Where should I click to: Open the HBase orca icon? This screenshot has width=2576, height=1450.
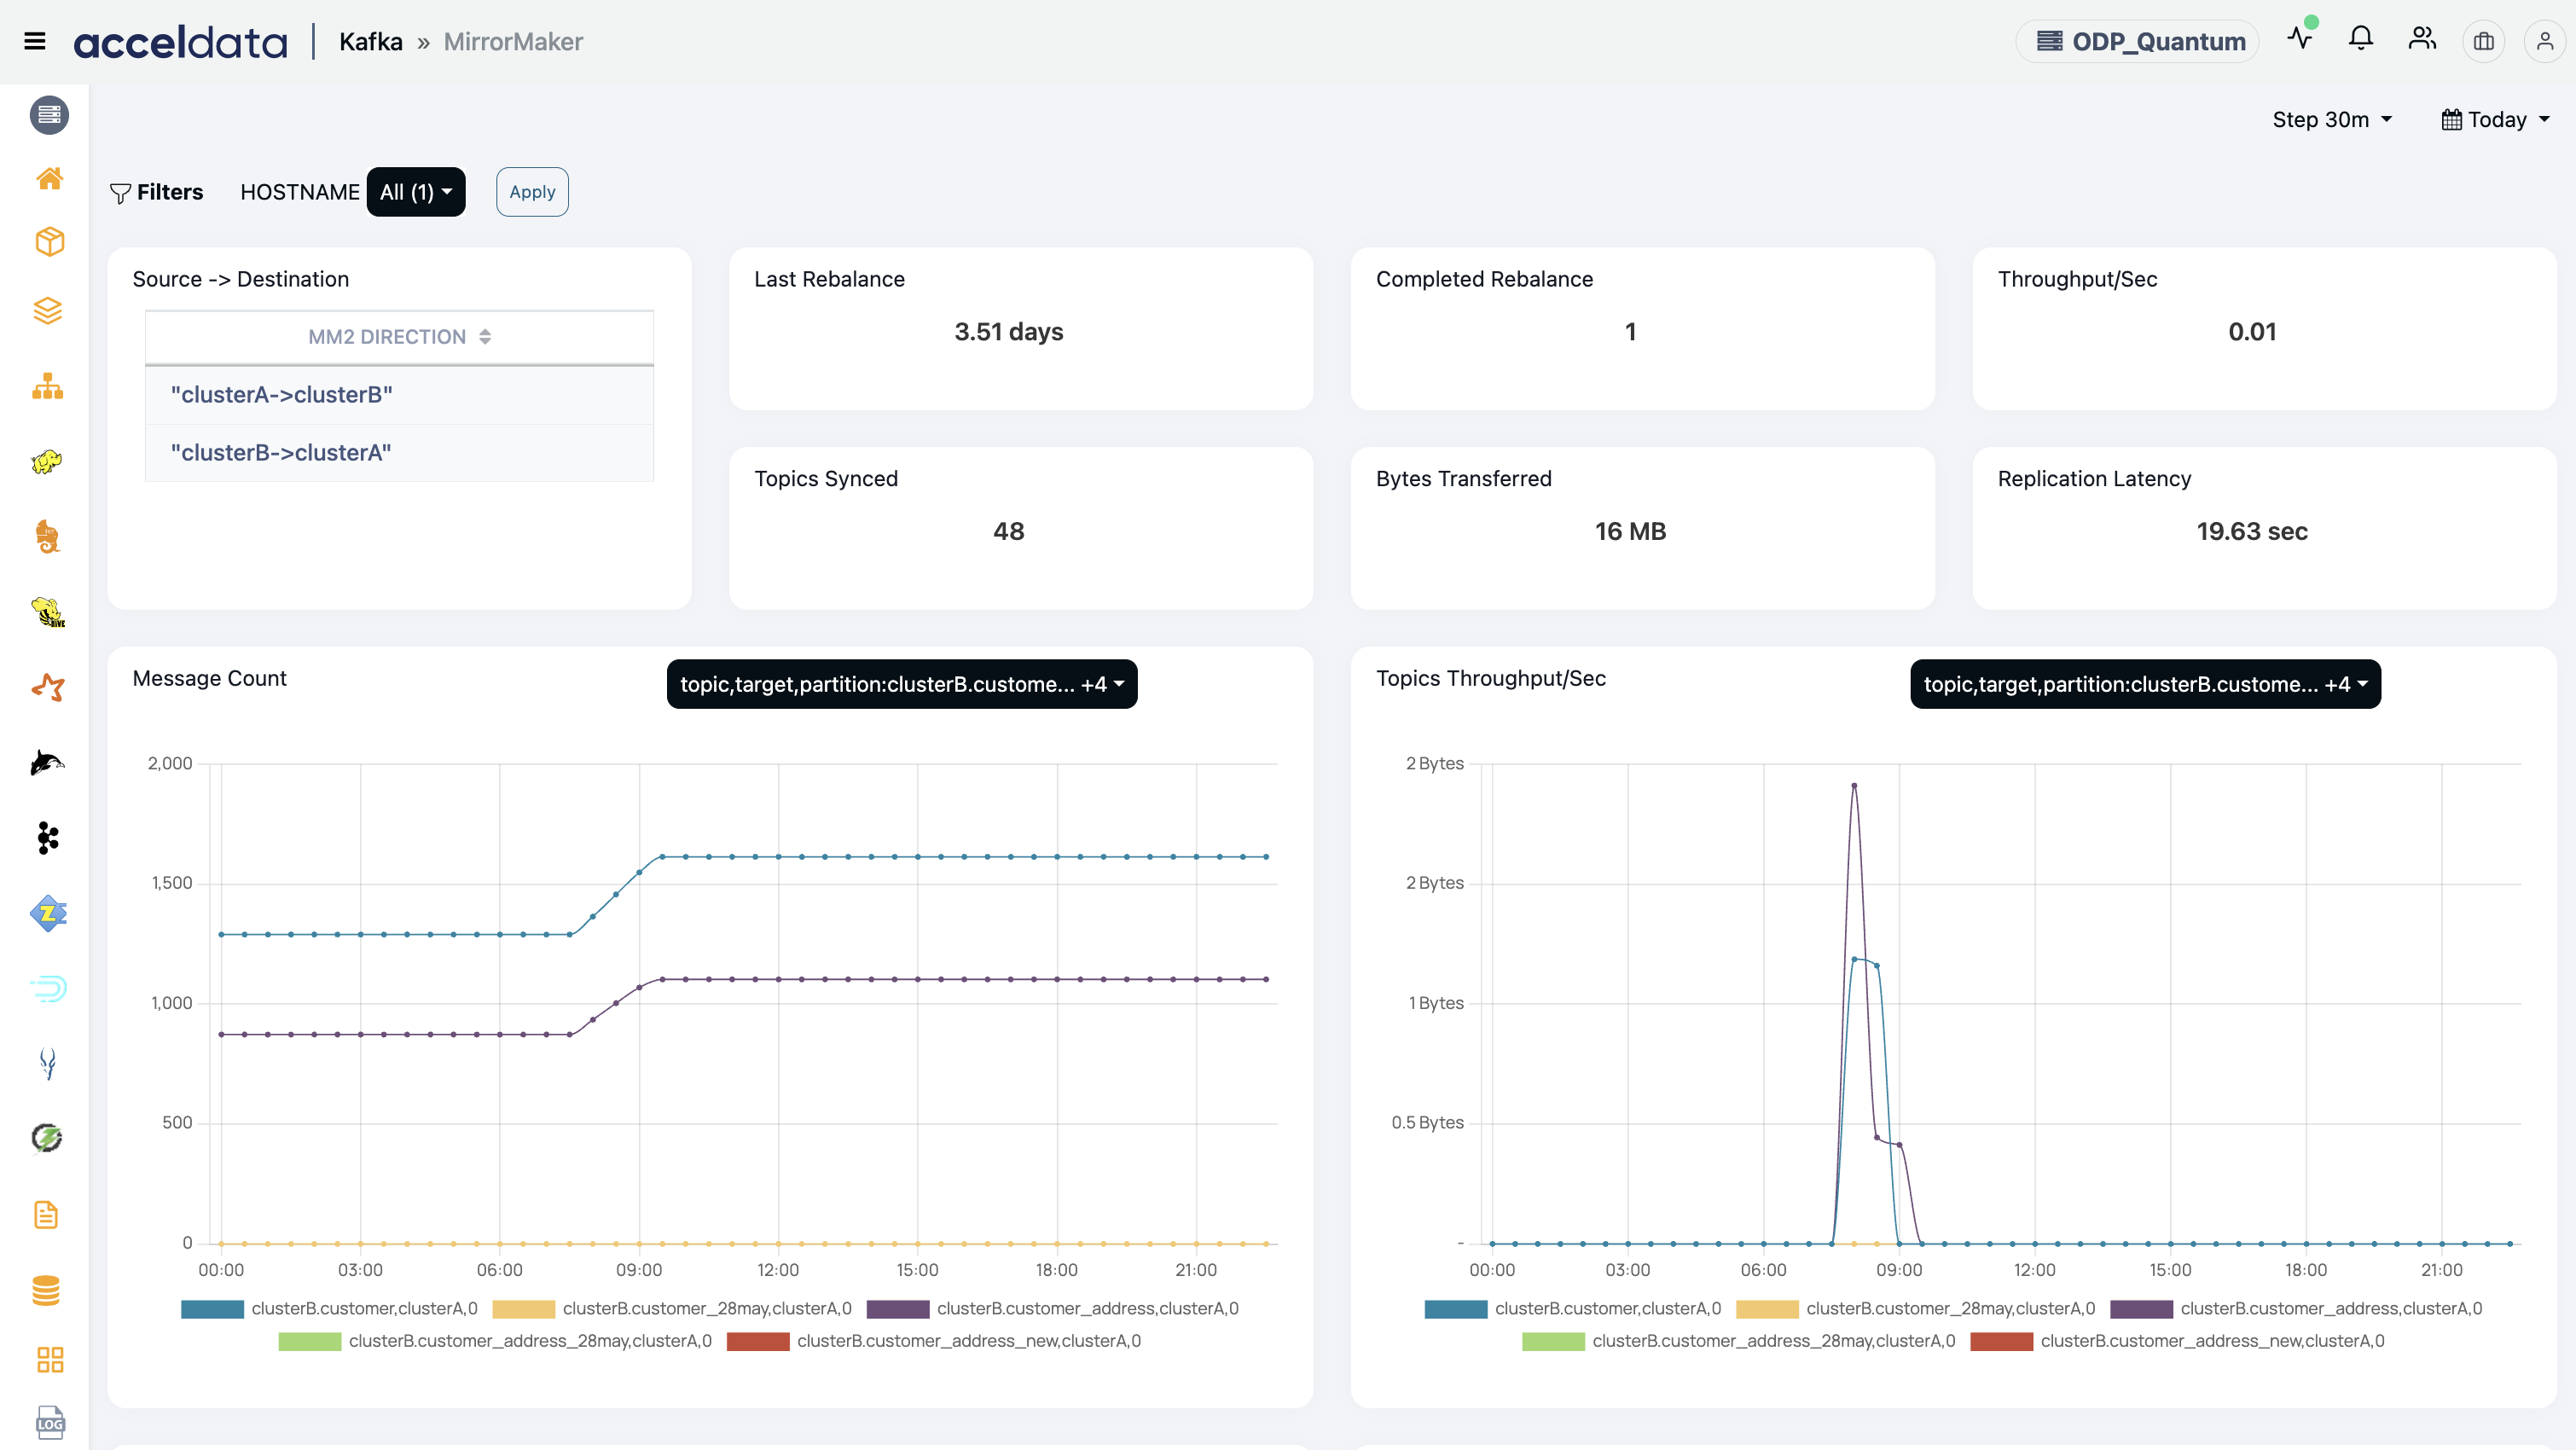47,763
